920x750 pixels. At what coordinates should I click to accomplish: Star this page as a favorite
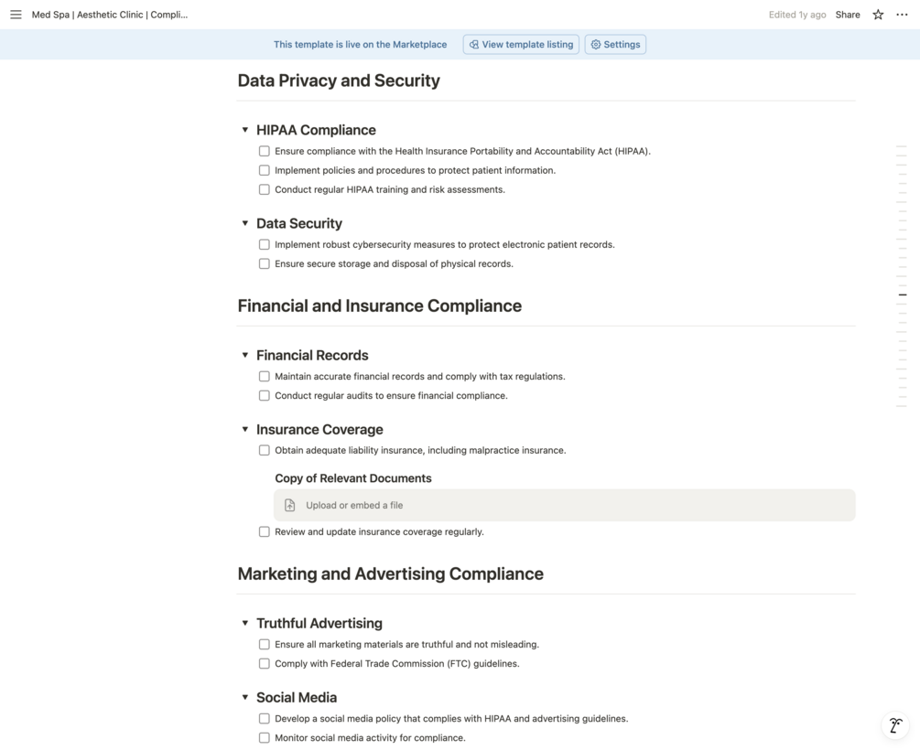(878, 15)
